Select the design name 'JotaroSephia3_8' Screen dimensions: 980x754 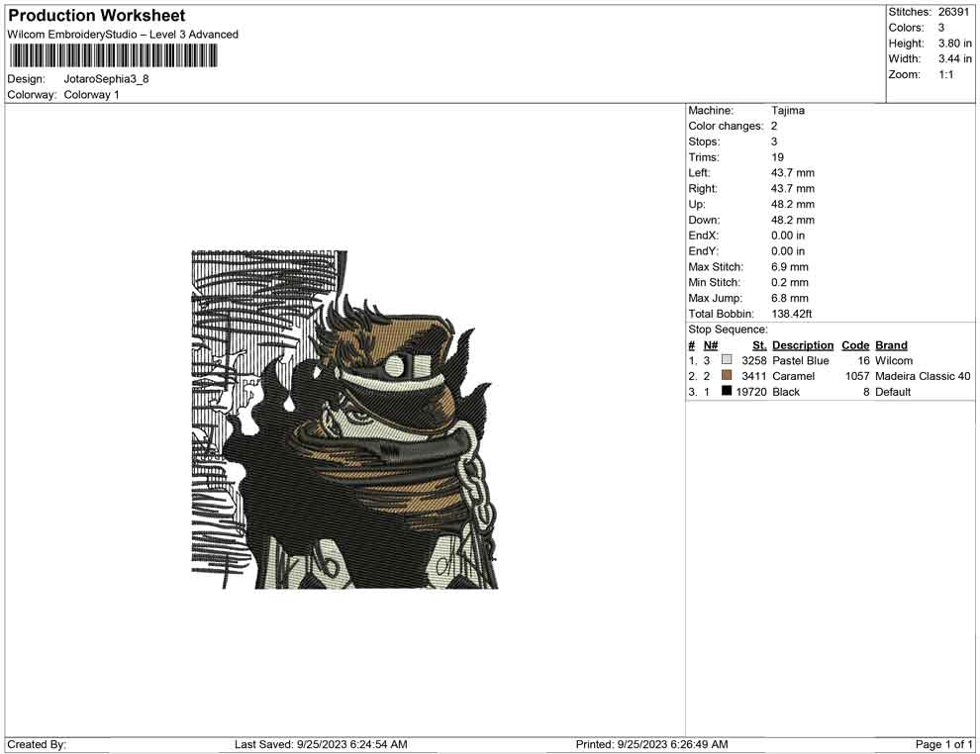click(x=106, y=79)
